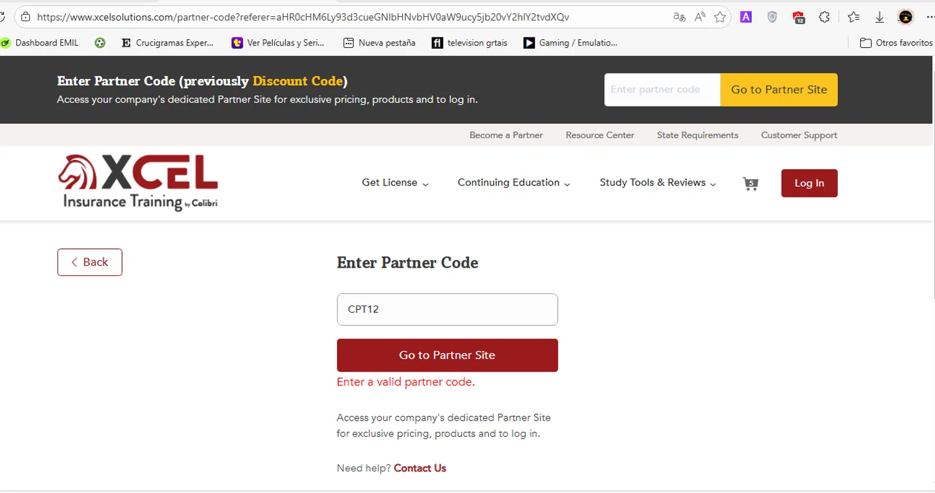Open television grtais bookmark
935x493 pixels.
tap(470, 43)
